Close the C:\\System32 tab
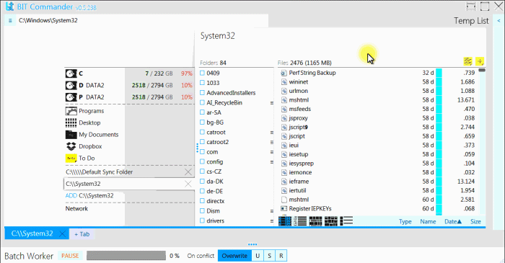 point(63,233)
